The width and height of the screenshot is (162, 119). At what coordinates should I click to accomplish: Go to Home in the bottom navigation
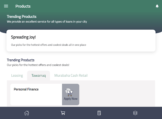click(27, 113)
